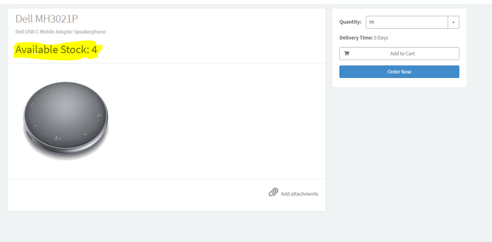Open the Quantity dropdown arrow
The image size is (492, 242).
[x=454, y=22]
